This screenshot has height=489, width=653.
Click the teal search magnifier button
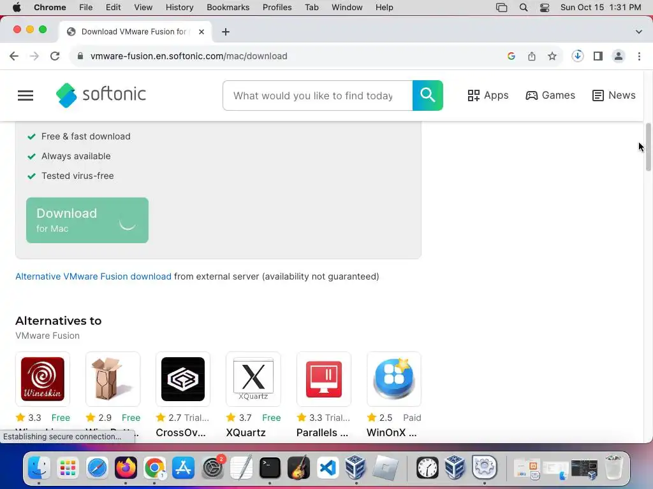point(427,96)
